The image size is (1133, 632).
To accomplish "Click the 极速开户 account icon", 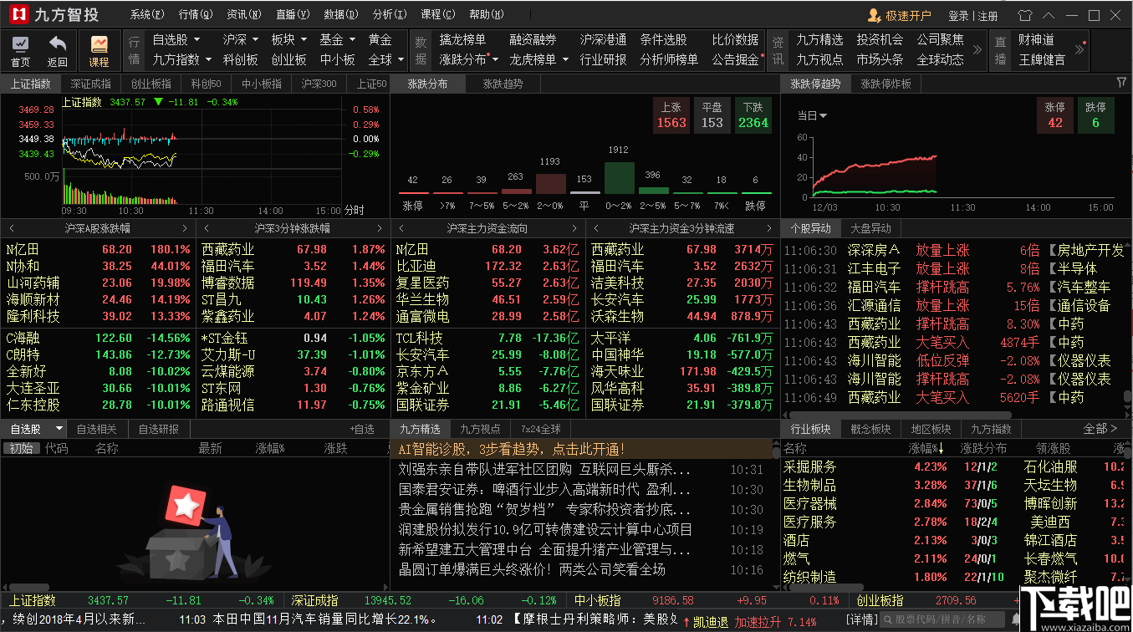I will [875, 15].
